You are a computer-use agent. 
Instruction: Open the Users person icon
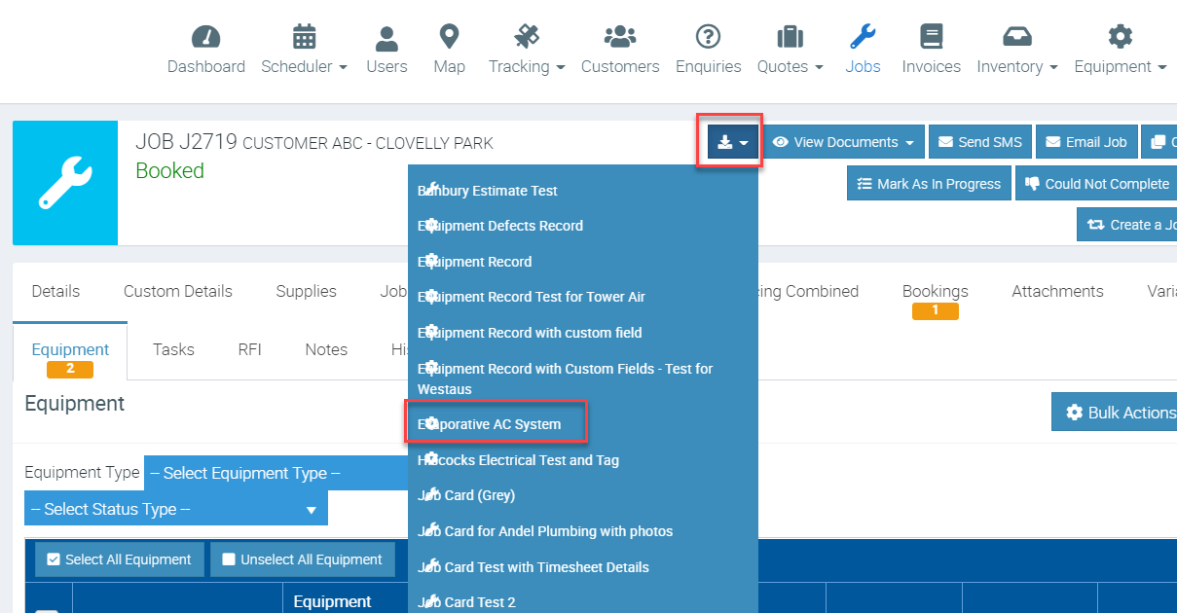(x=386, y=38)
